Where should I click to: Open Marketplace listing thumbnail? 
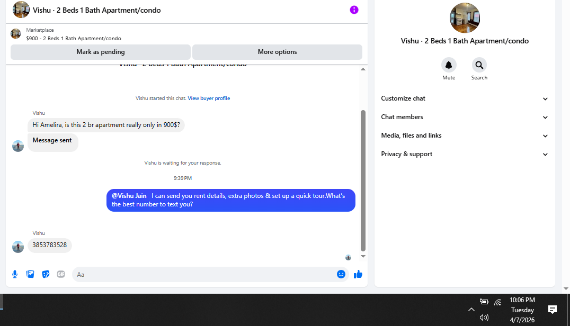[x=16, y=34]
